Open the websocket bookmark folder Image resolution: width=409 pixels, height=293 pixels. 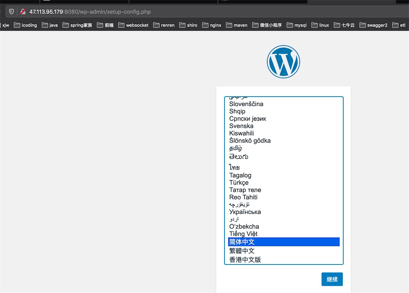(133, 25)
